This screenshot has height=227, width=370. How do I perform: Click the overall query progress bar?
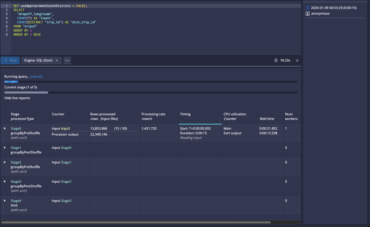(x=151, y=82)
